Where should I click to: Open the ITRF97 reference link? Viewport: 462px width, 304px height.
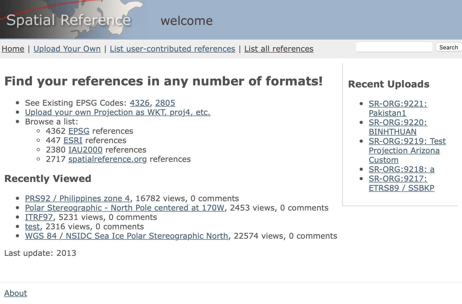(x=39, y=217)
